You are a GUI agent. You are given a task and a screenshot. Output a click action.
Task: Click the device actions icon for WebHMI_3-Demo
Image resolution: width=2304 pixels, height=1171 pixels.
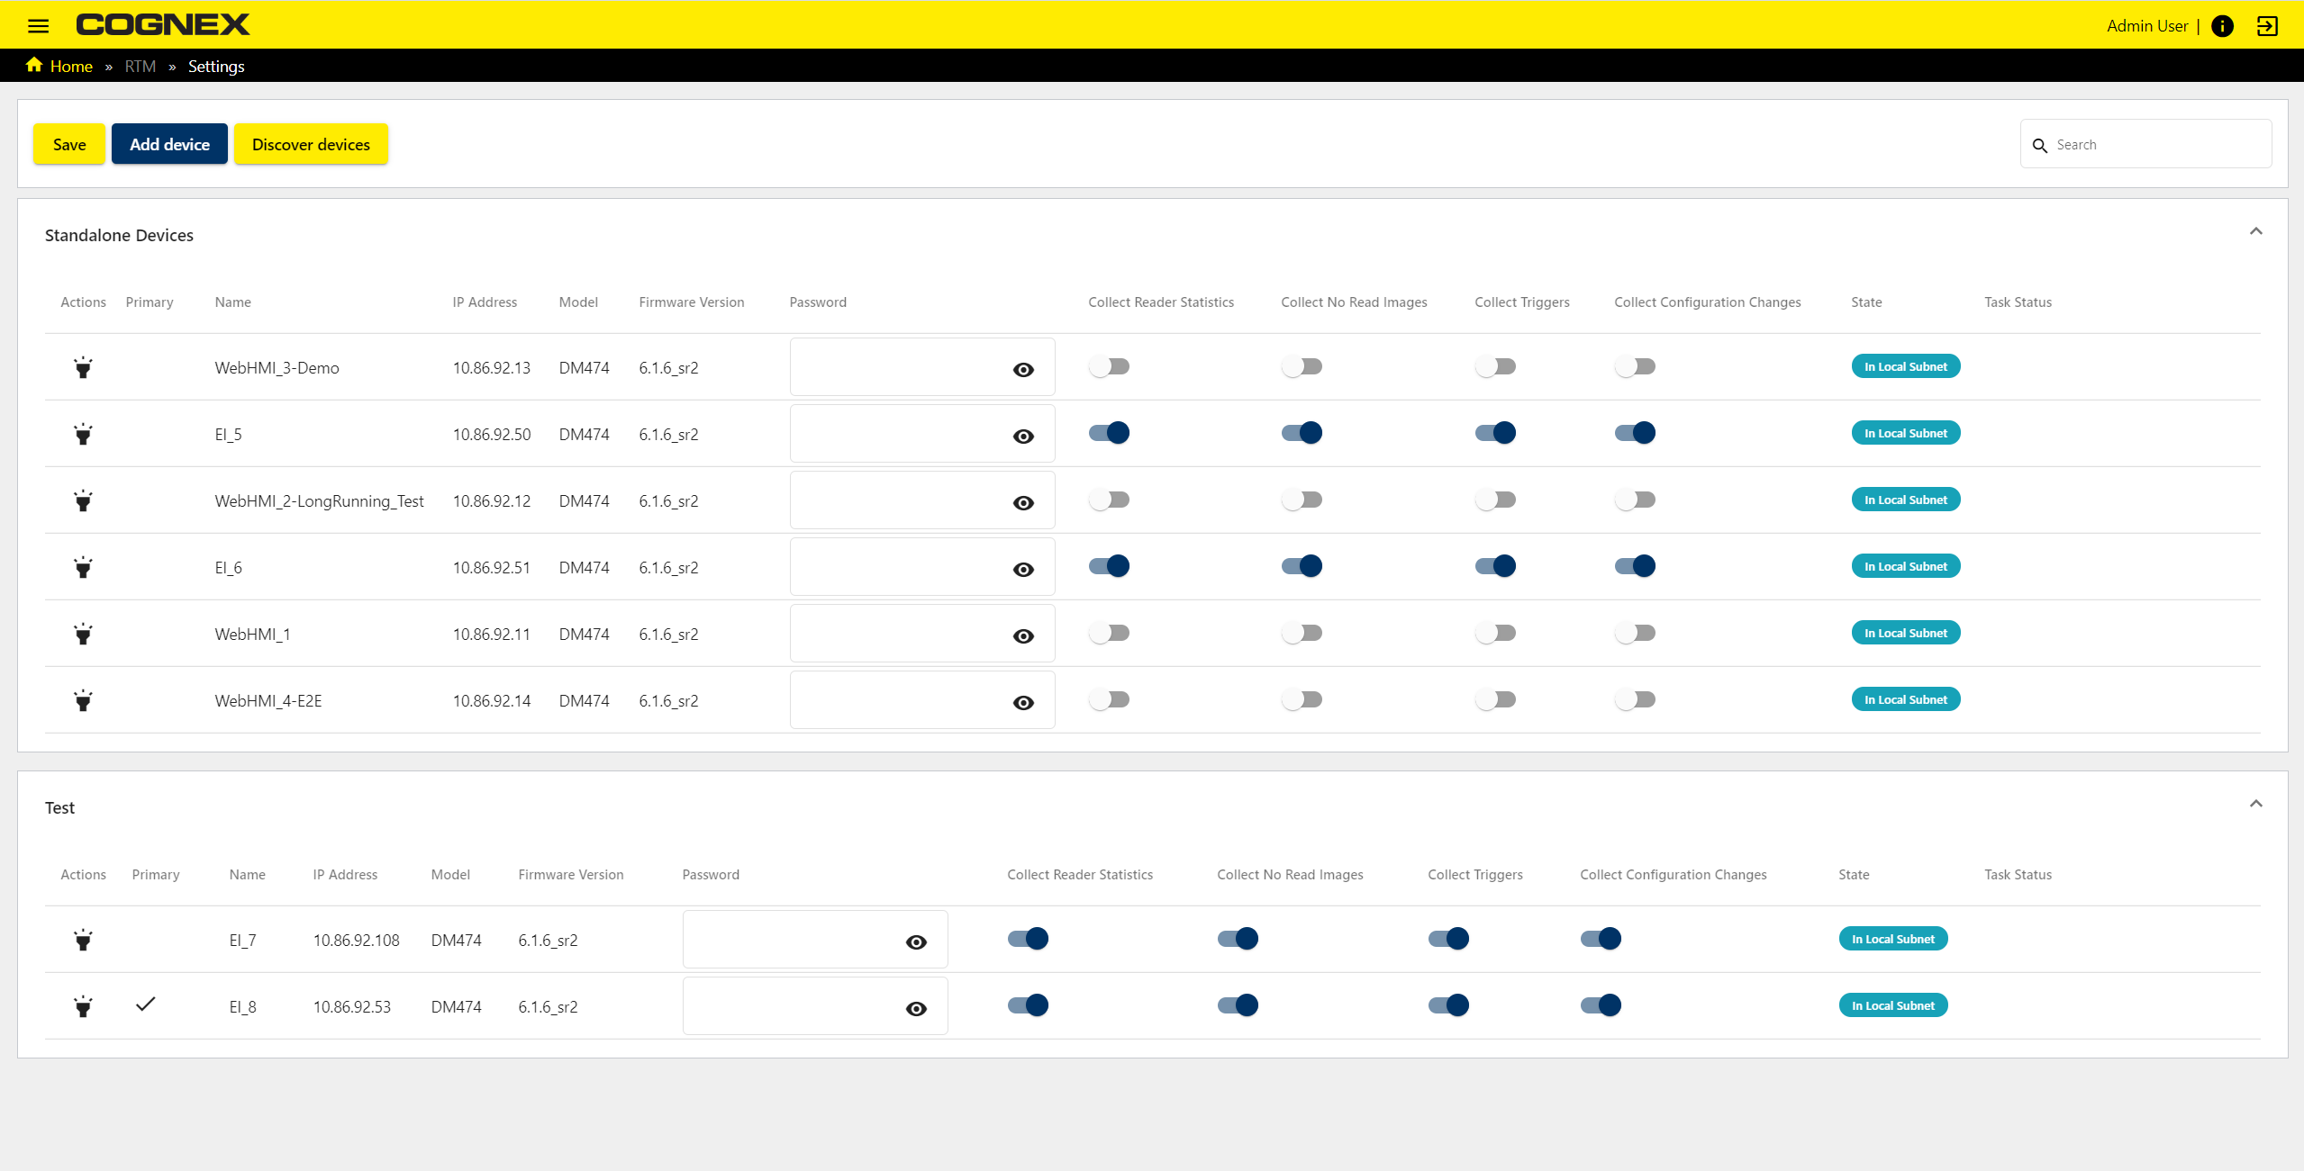point(83,366)
